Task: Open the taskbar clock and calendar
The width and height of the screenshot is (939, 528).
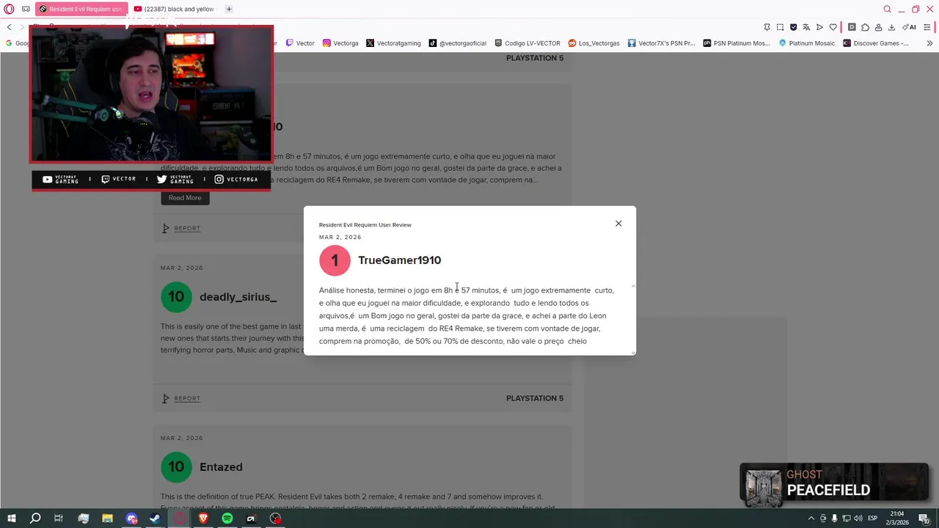Action: click(x=897, y=518)
